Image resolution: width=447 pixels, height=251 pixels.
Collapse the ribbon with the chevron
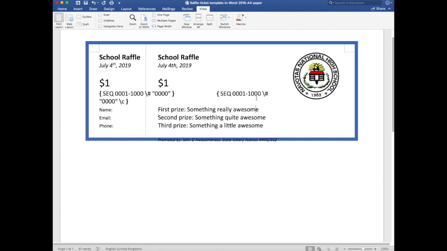[389, 9]
